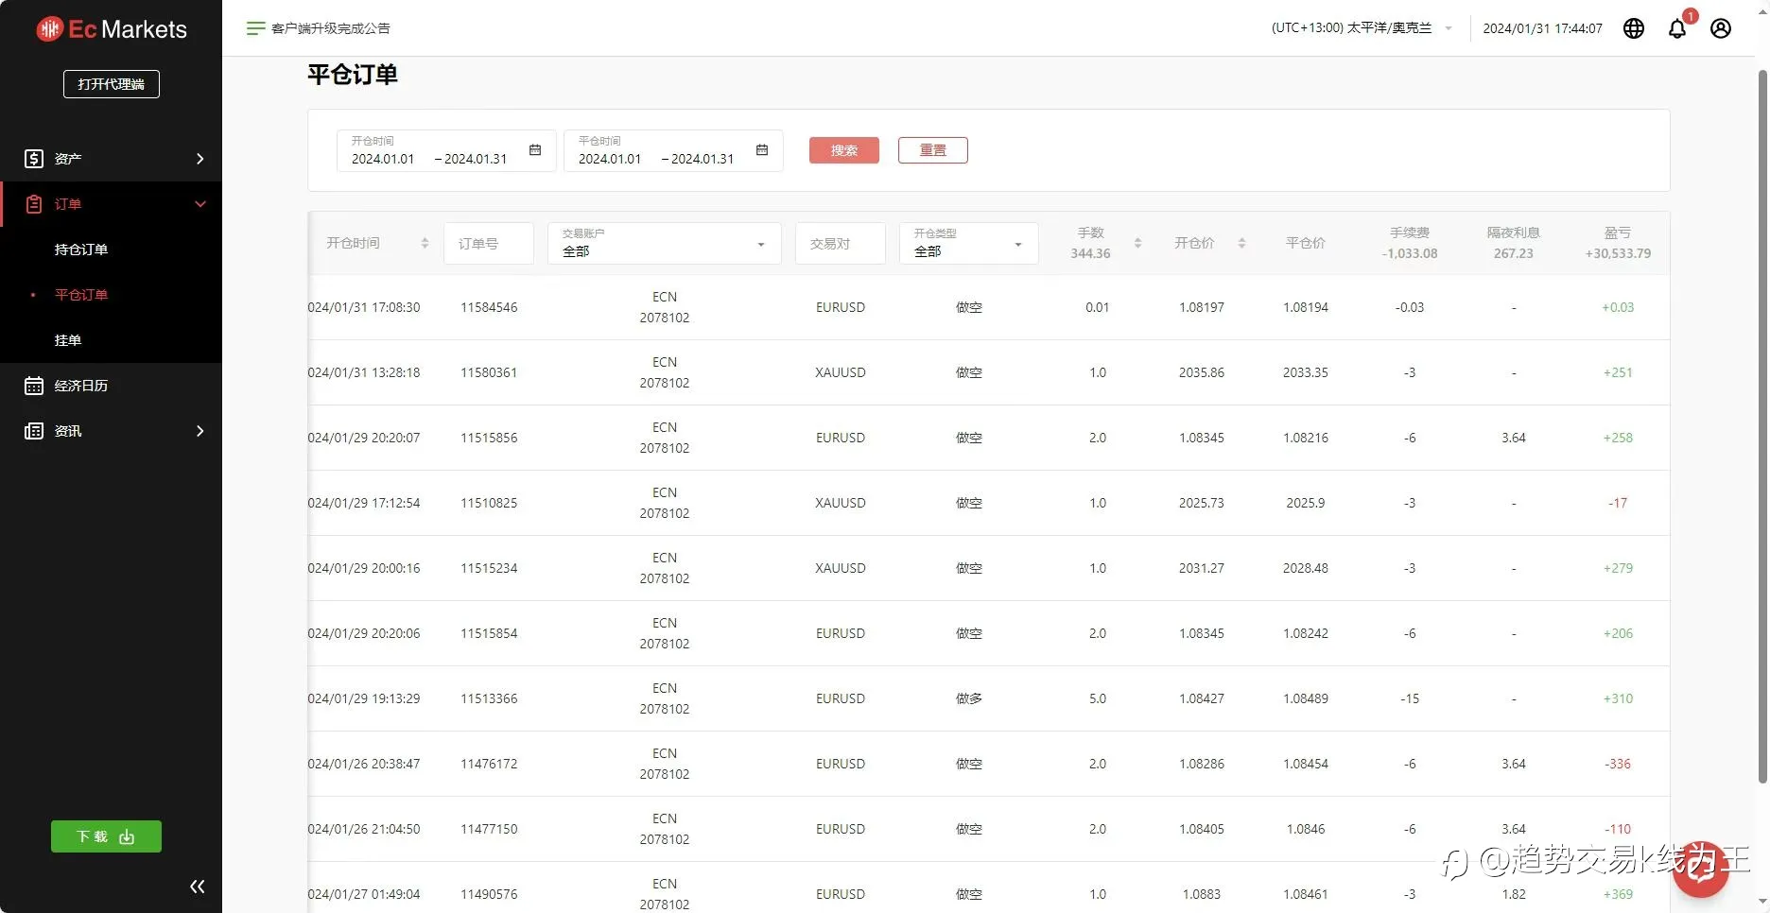Viewport: 1770px width, 913px height.
Task: Open the 资讯 news icon
Action: point(34,431)
